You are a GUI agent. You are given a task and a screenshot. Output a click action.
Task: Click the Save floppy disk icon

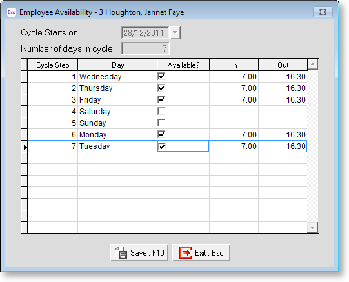coord(121,252)
